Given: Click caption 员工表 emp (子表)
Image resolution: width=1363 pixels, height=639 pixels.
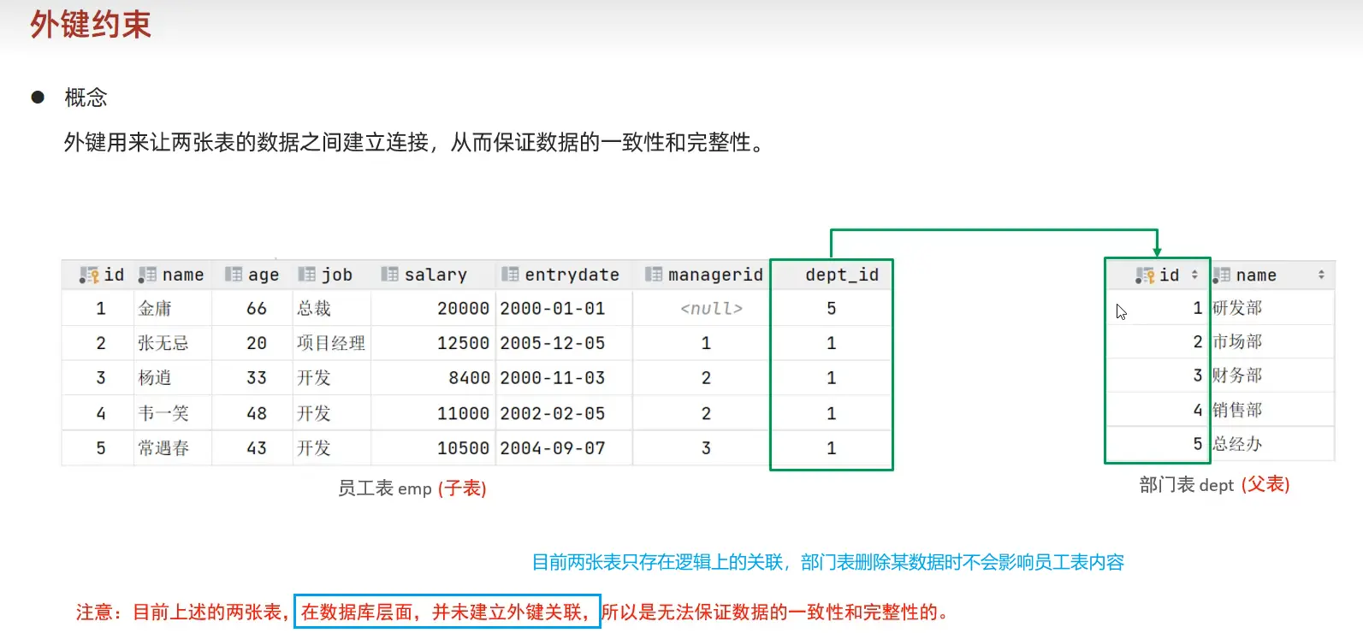Looking at the screenshot, I should [412, 488].
